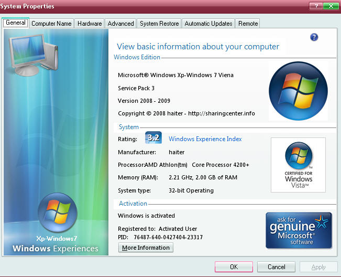Select the General tab
Viewport: 341px width, 277px height.
[16, 23]
